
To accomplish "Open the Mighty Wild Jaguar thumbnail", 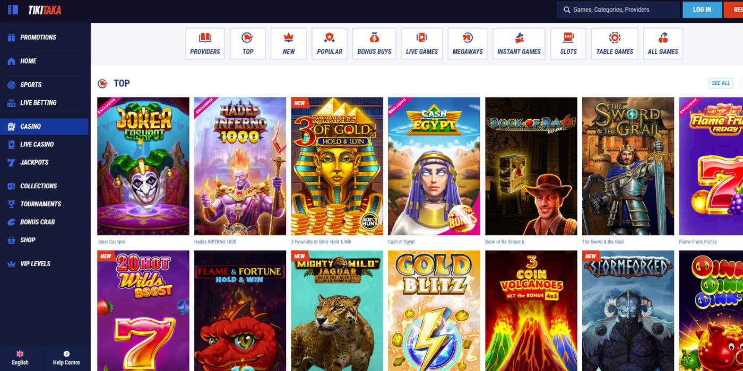I will [337, 311].
